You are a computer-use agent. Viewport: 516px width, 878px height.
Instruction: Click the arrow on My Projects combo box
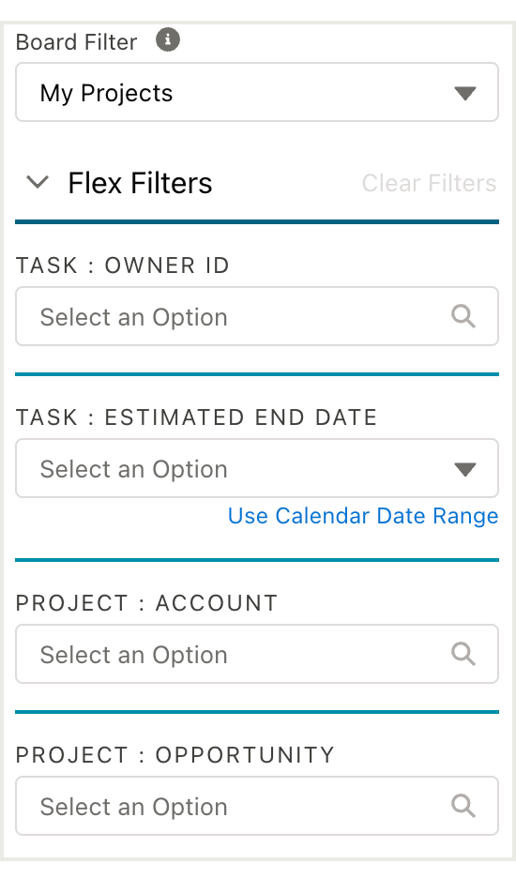465,93
